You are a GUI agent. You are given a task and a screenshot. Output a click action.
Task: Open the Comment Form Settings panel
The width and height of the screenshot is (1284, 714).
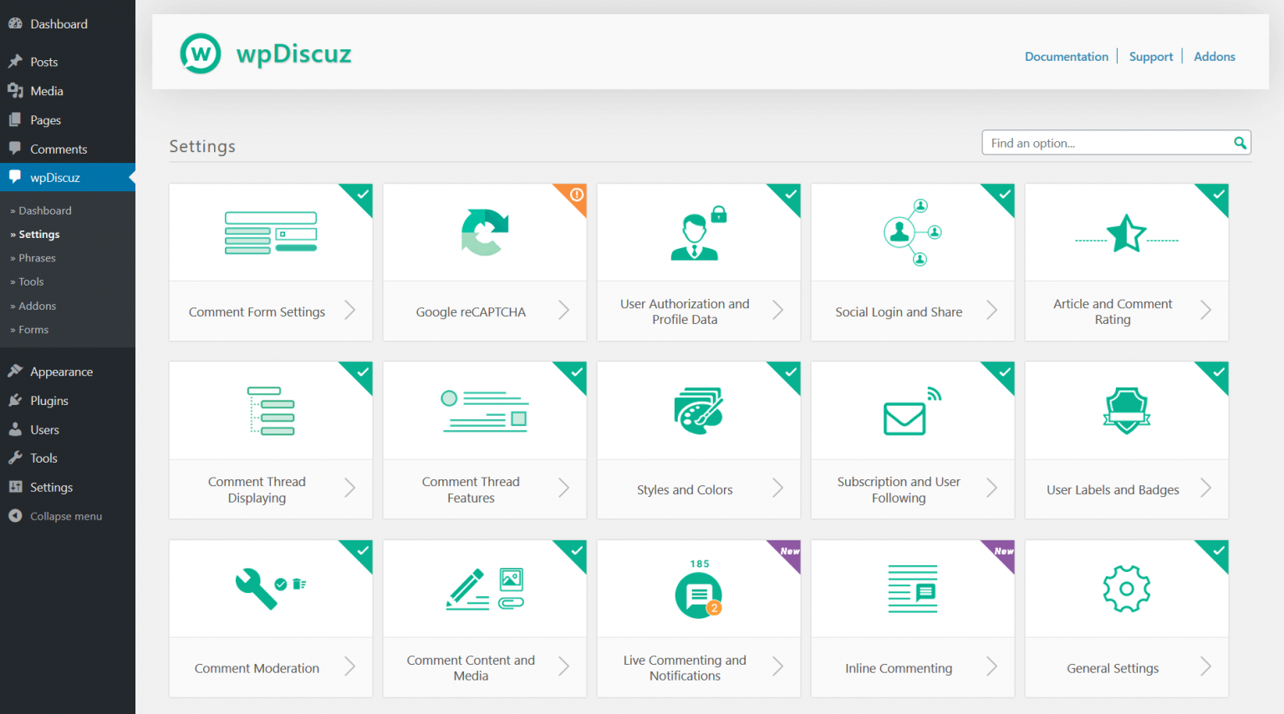(x=270, y=311)
